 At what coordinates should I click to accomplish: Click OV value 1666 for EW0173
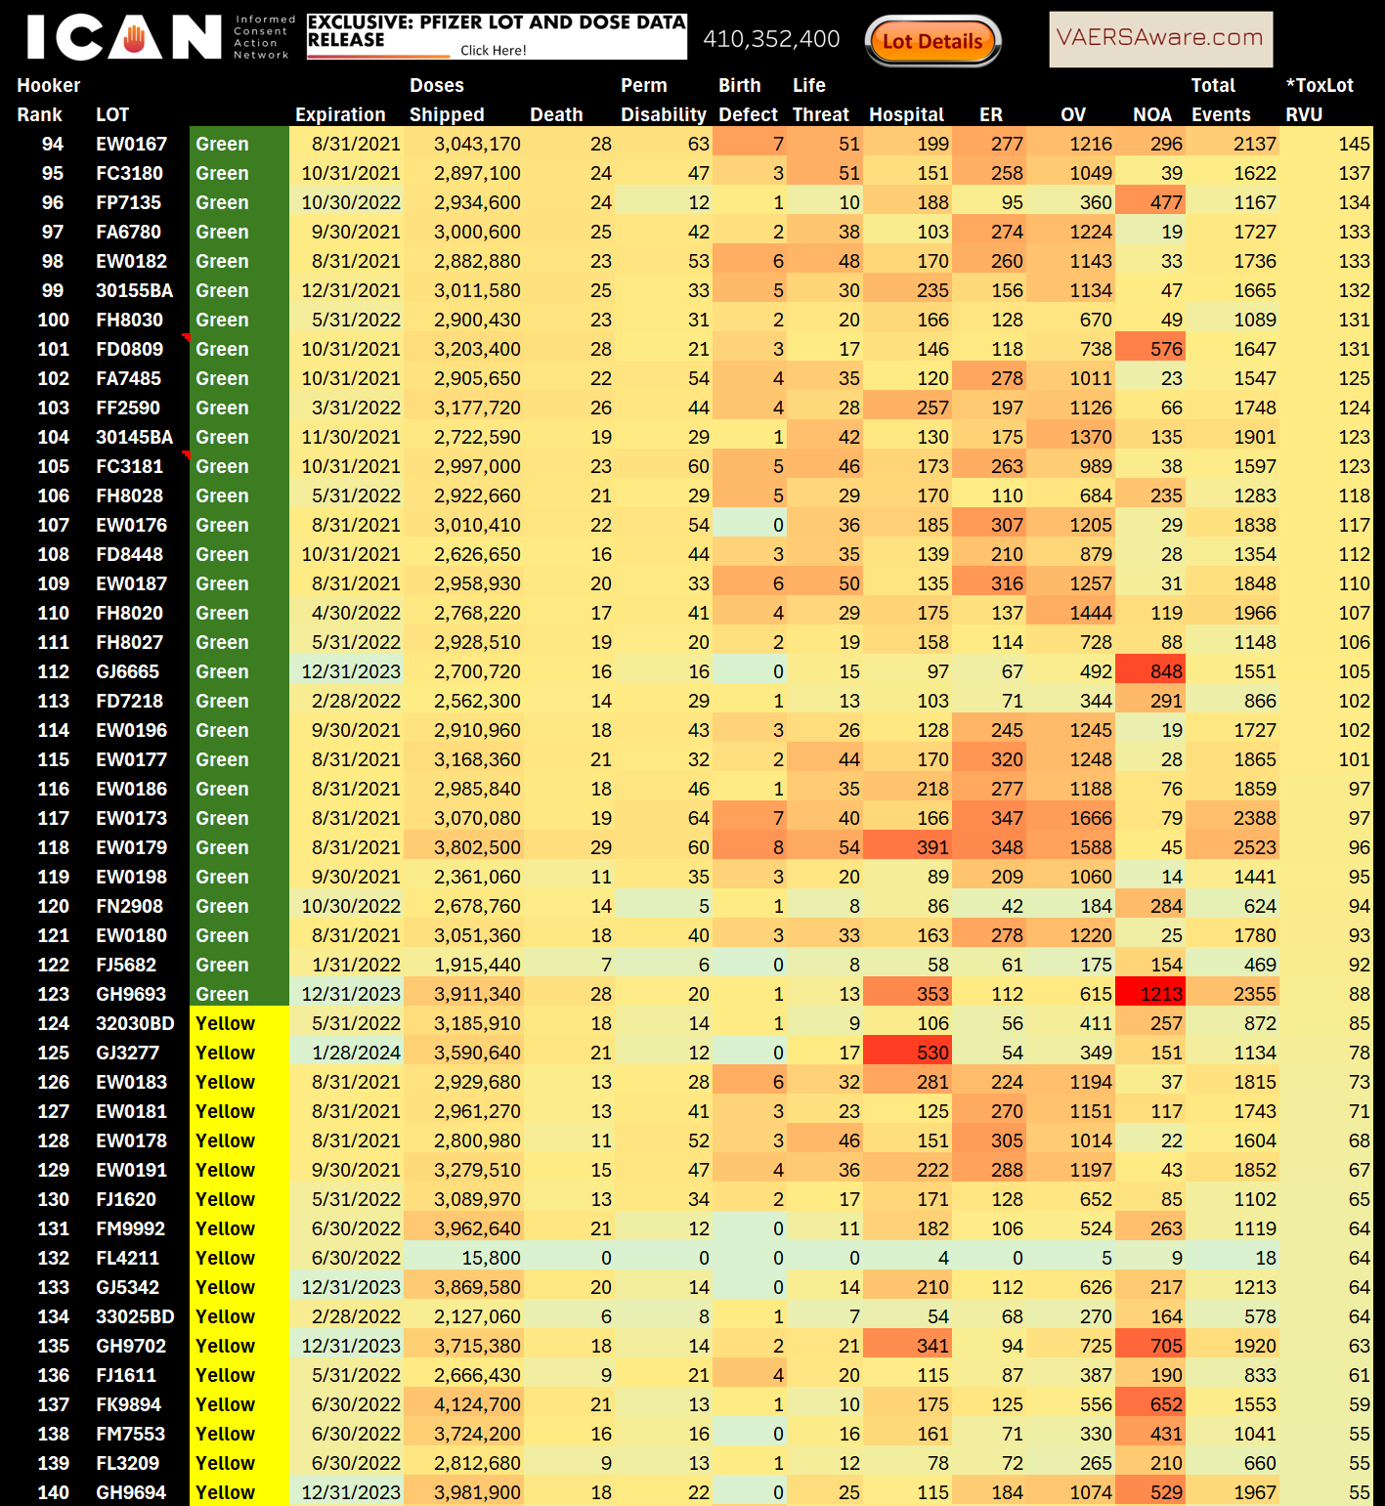(1070, 818)
